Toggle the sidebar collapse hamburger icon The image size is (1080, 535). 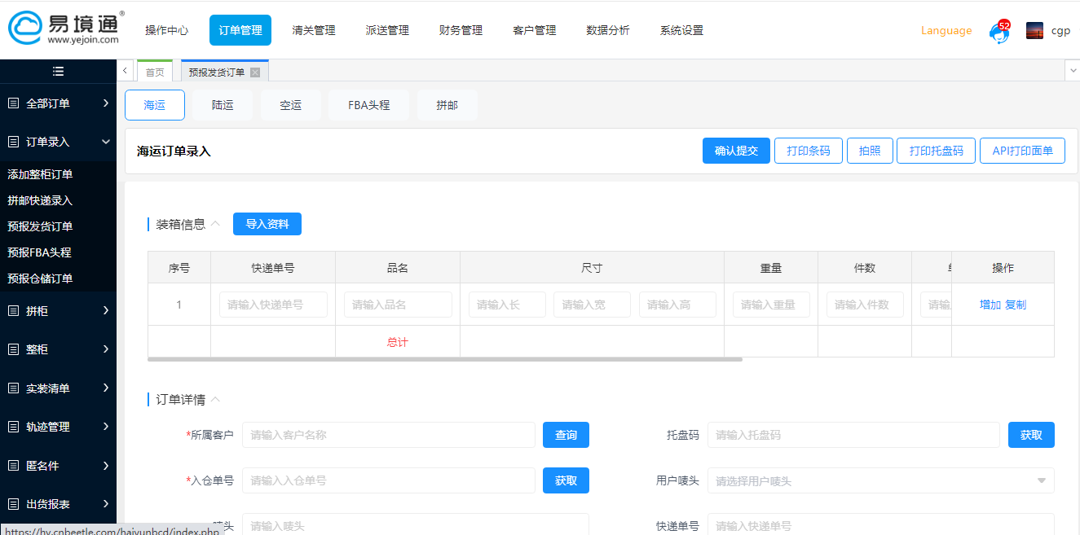pyautogui.click(x=58, y=72)
